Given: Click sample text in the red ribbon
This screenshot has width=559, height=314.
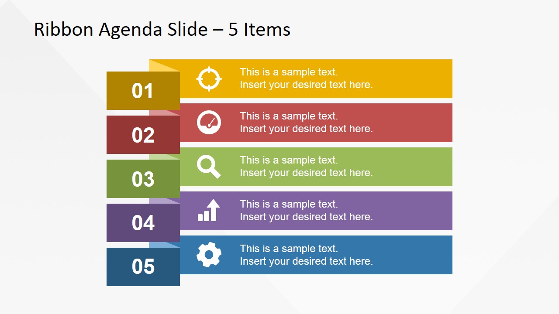Looking at the screenshot, I should point(306,123).
